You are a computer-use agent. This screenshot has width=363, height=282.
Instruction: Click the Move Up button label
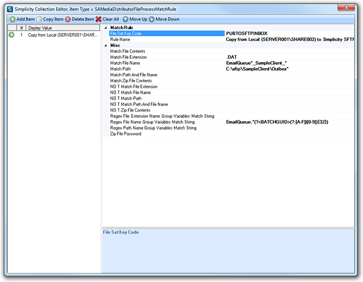(138, 19)
